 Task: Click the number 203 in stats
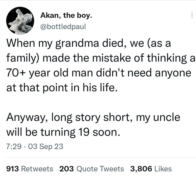(66, 169)
